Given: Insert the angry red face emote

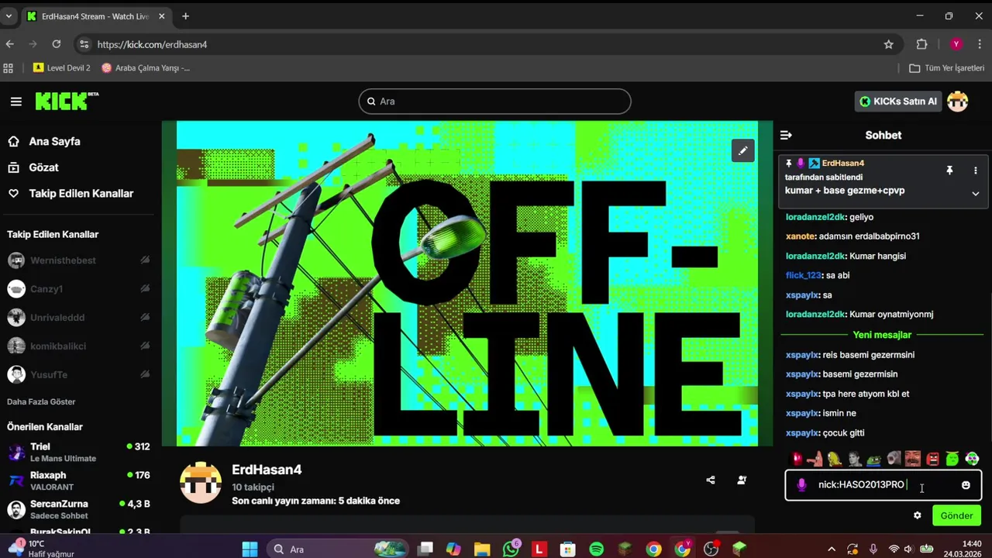Looking at the screenshot, I should click(x=932, y=459).
